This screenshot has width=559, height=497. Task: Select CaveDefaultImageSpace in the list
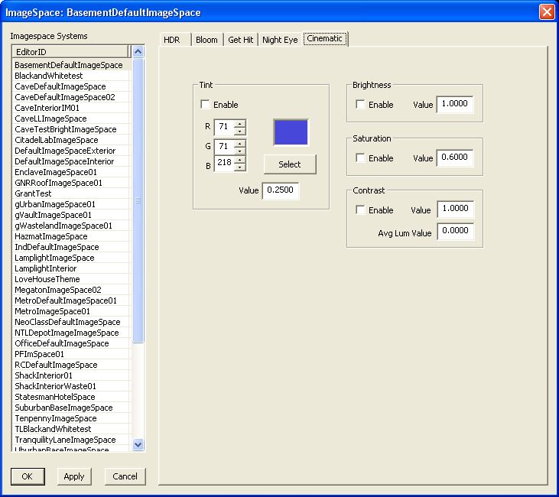click(x=70, y=86)
